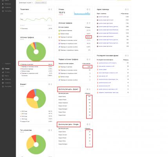Open Сводка in the sidebar
The width and height of the screenshot is (168, 157).
[x=6, y=69]
